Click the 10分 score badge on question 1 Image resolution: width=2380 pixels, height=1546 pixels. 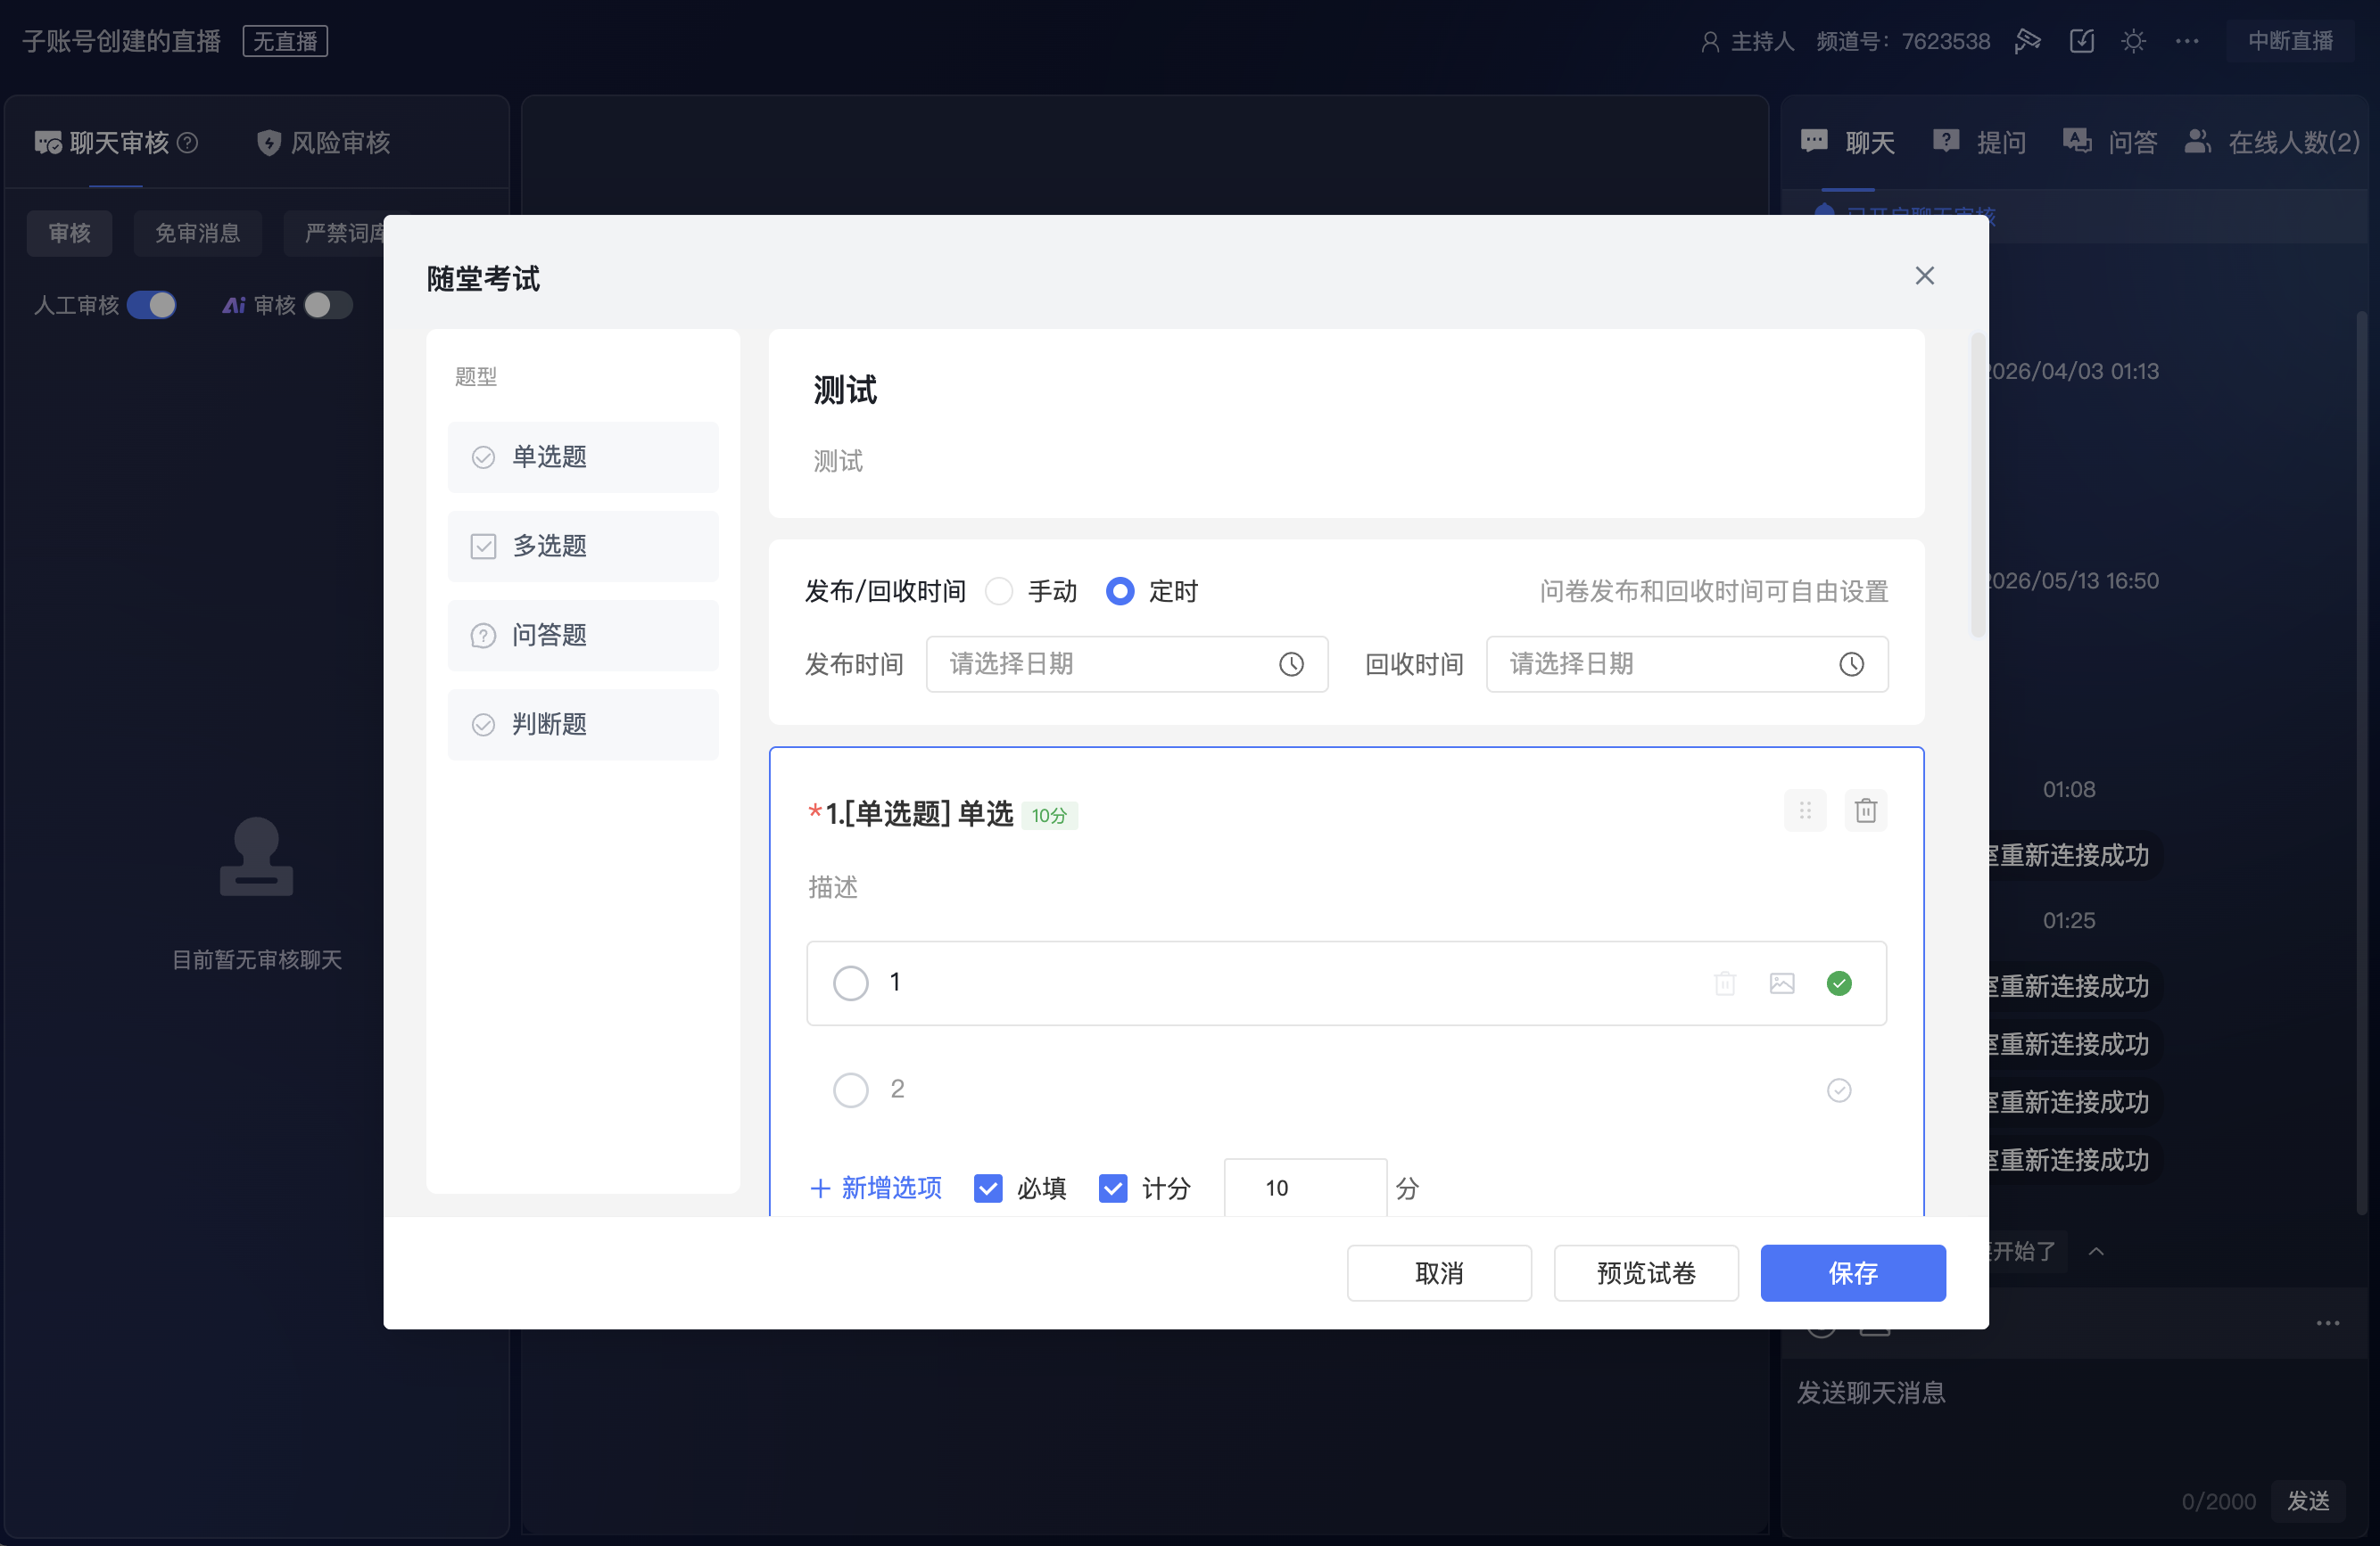click(1049, 816)
